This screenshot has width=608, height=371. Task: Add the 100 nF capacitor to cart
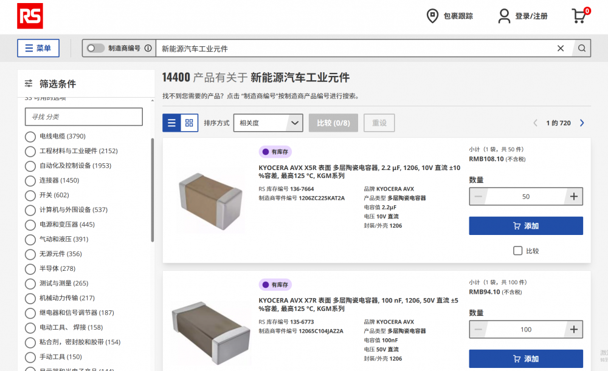coord(526,359)
